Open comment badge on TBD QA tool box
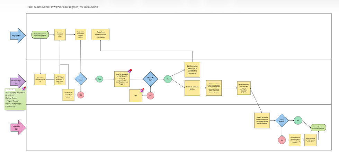The width and height of the screenshot is (339, 162). 130,71
